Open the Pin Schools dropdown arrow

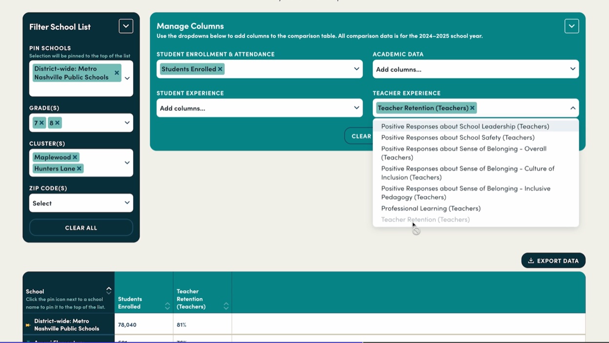pos(127,78)
